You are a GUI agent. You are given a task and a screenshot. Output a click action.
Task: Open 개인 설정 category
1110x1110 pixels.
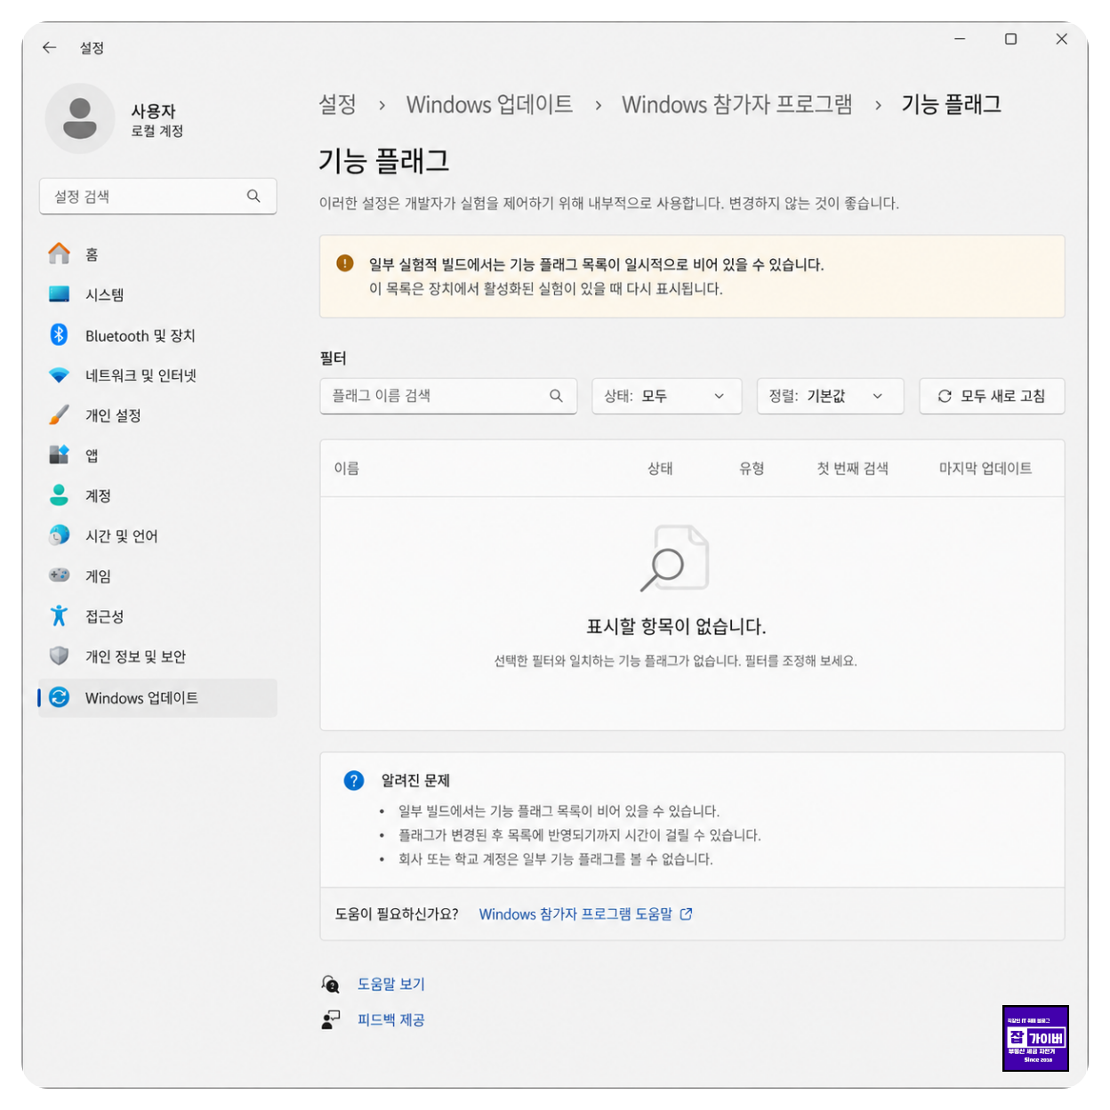(x=158, y=415)
